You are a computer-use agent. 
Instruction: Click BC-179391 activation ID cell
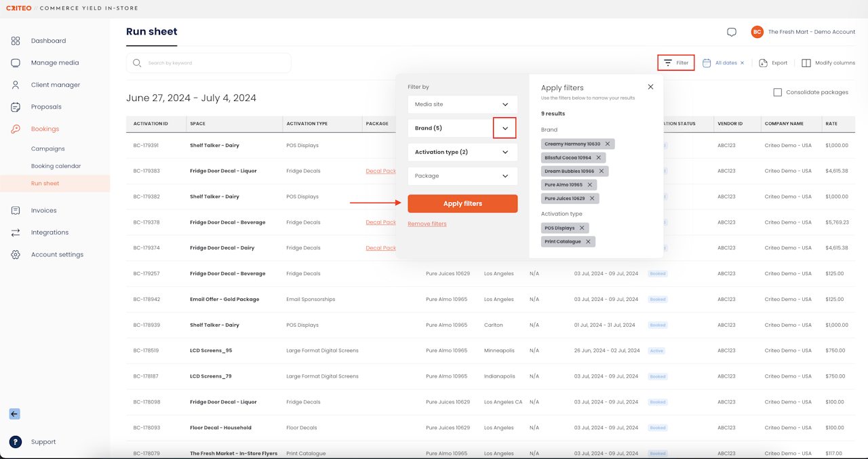point(146,145)
